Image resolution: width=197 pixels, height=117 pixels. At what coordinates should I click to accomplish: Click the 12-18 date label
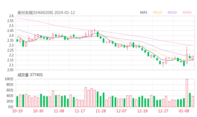[142, 111]
